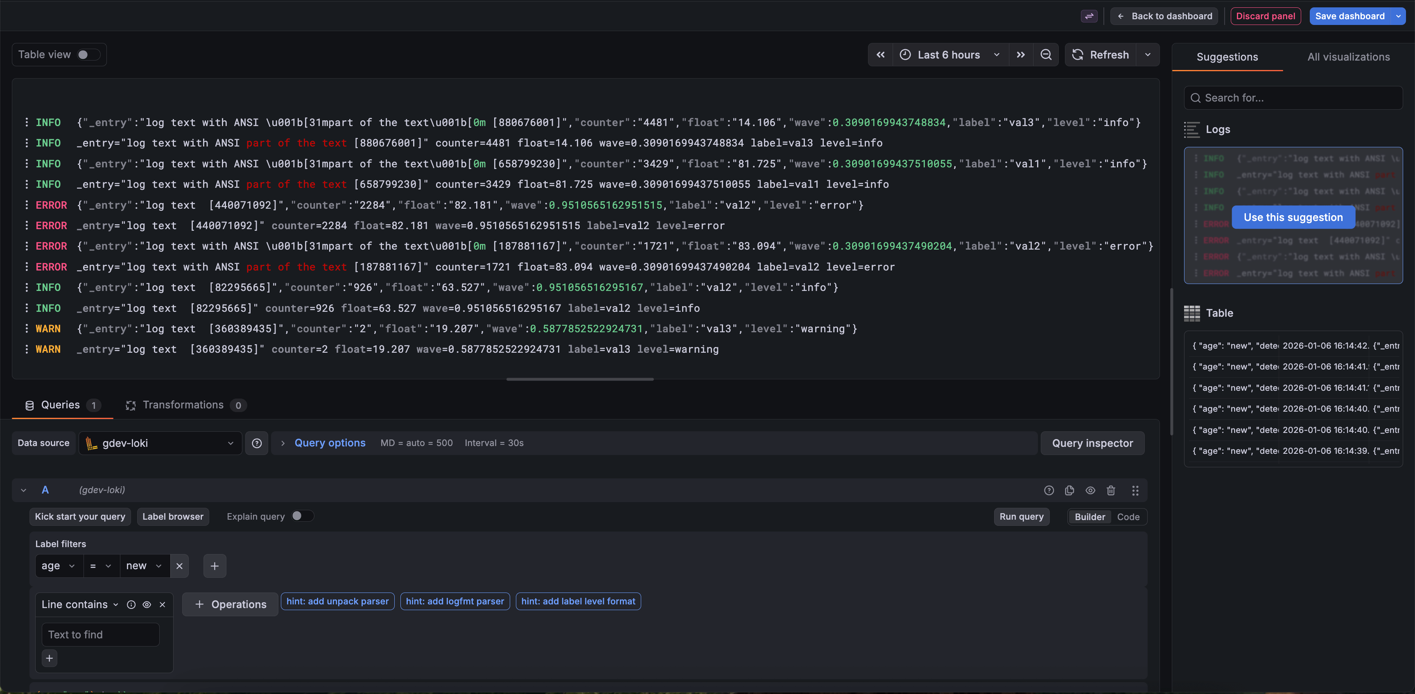Open Query inspector

pos(1092,443)
